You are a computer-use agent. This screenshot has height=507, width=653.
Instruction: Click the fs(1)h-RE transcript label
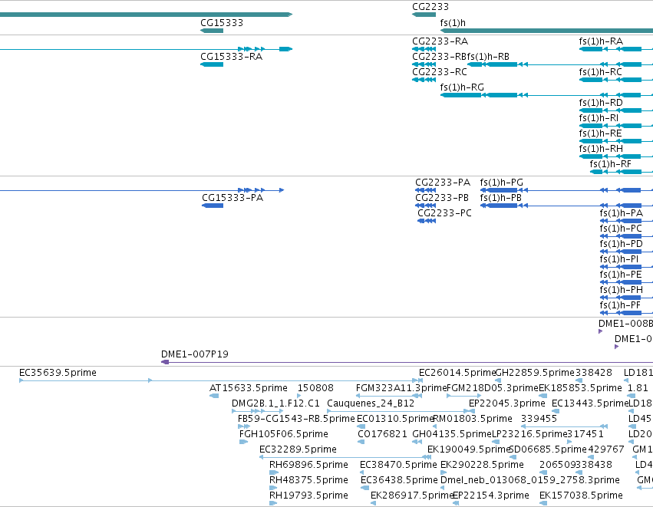[600, 133]
